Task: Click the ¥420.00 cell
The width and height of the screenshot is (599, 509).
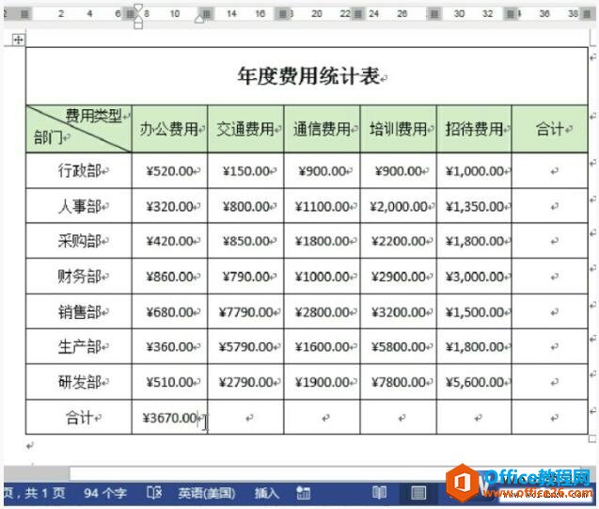Action: [169, 242]
